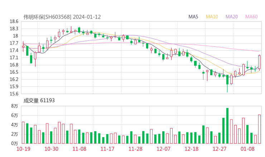Click the 10-19 date label

pyautogui.click(x=23, y=149)
